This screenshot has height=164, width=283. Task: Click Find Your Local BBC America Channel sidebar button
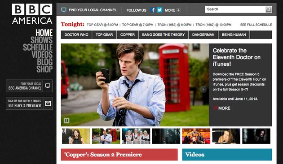[29, 86]
